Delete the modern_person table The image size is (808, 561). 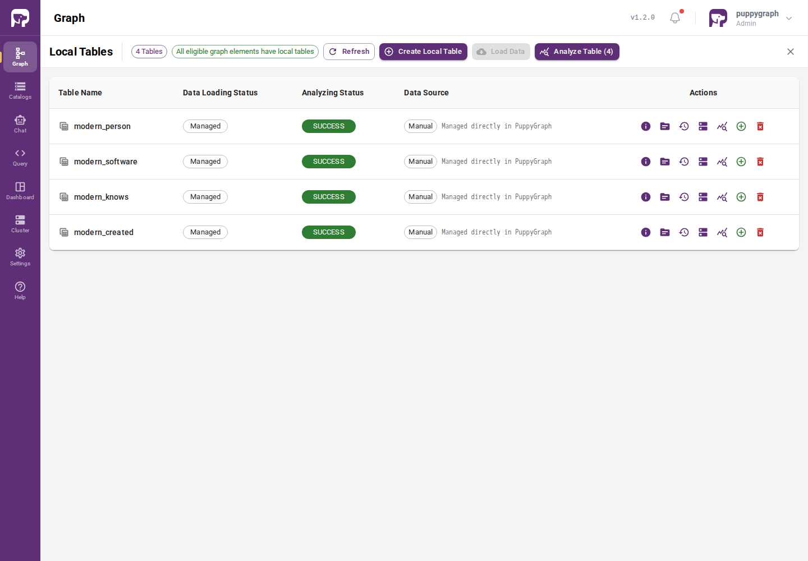[760, 126]
